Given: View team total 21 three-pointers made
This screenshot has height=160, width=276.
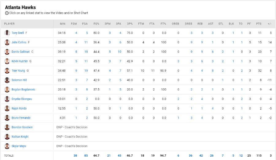Looking at the screenshot, I should (109, 156).
